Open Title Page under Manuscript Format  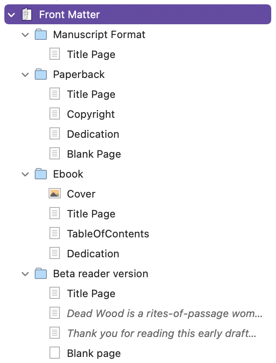91,55
